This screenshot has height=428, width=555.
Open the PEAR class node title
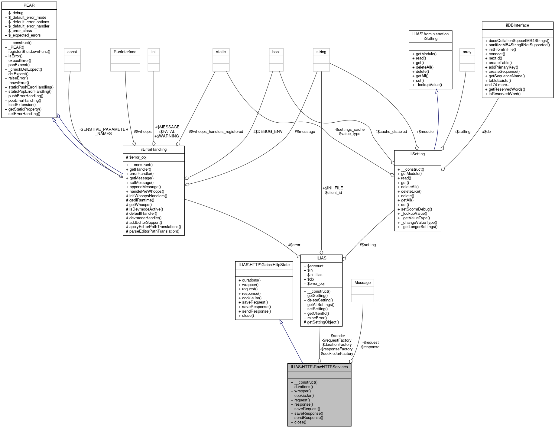(29, 5)
